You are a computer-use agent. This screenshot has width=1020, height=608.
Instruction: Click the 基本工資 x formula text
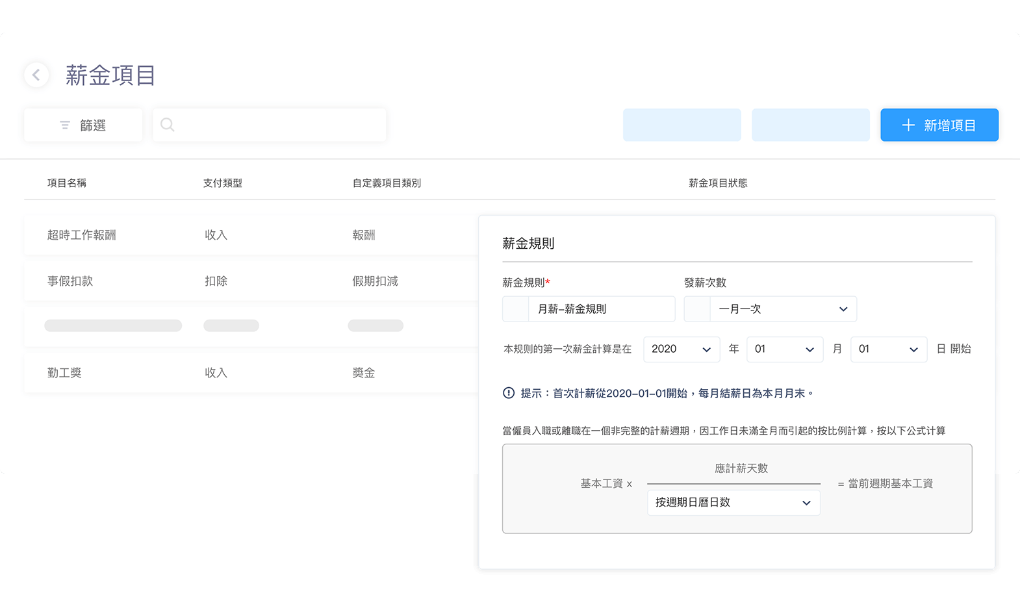coord(606,483)
